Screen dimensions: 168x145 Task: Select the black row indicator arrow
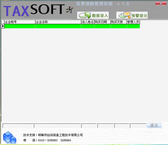[x=3, y=26]
